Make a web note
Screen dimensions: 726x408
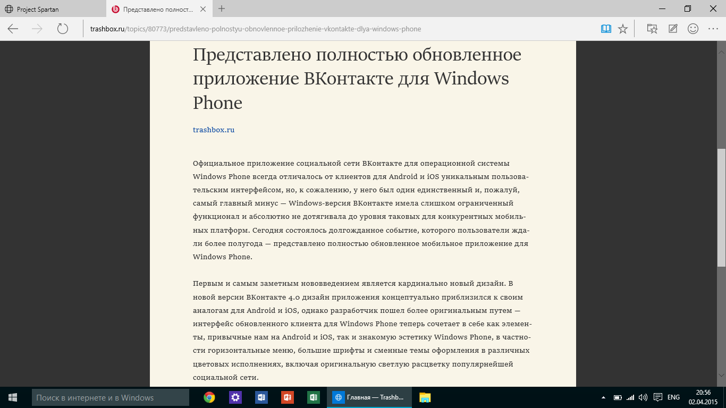(x=673, y=29)
